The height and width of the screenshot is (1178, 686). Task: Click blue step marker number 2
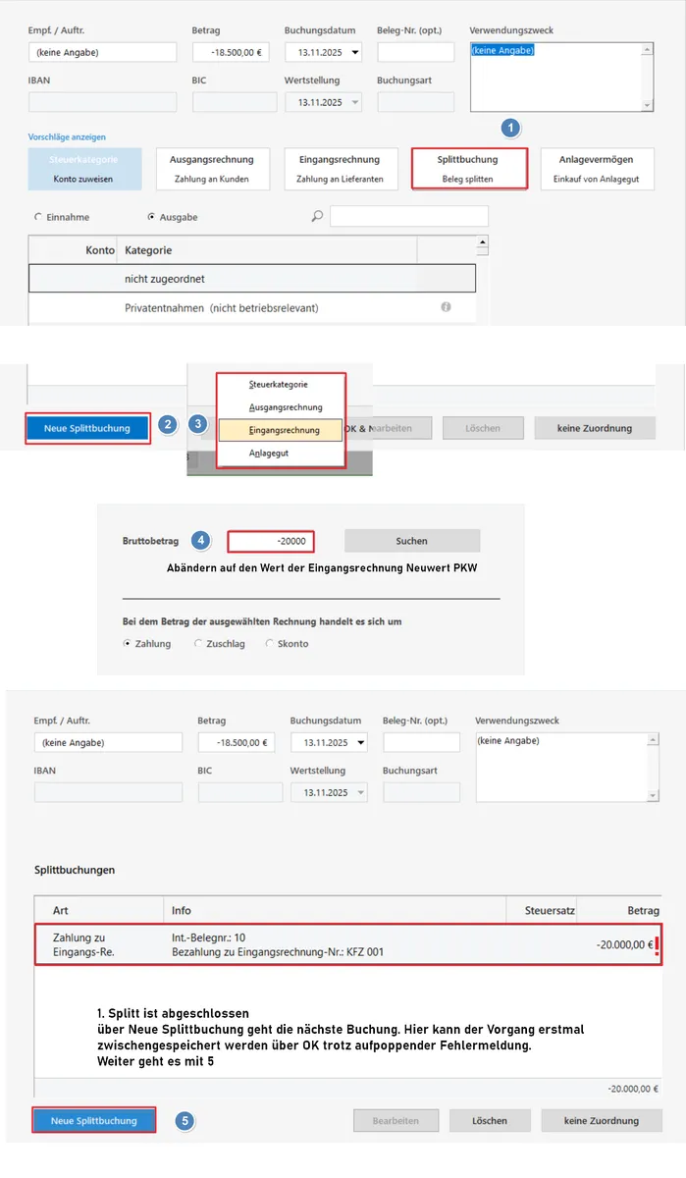point(169,425)
